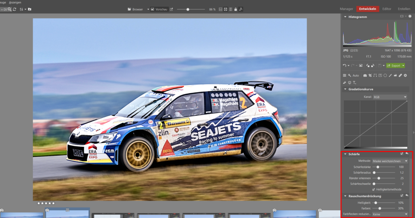The height and width of the screenshot is (218, 415).
Task: Select the face retouch tool icon
Action: click(350, 83)
